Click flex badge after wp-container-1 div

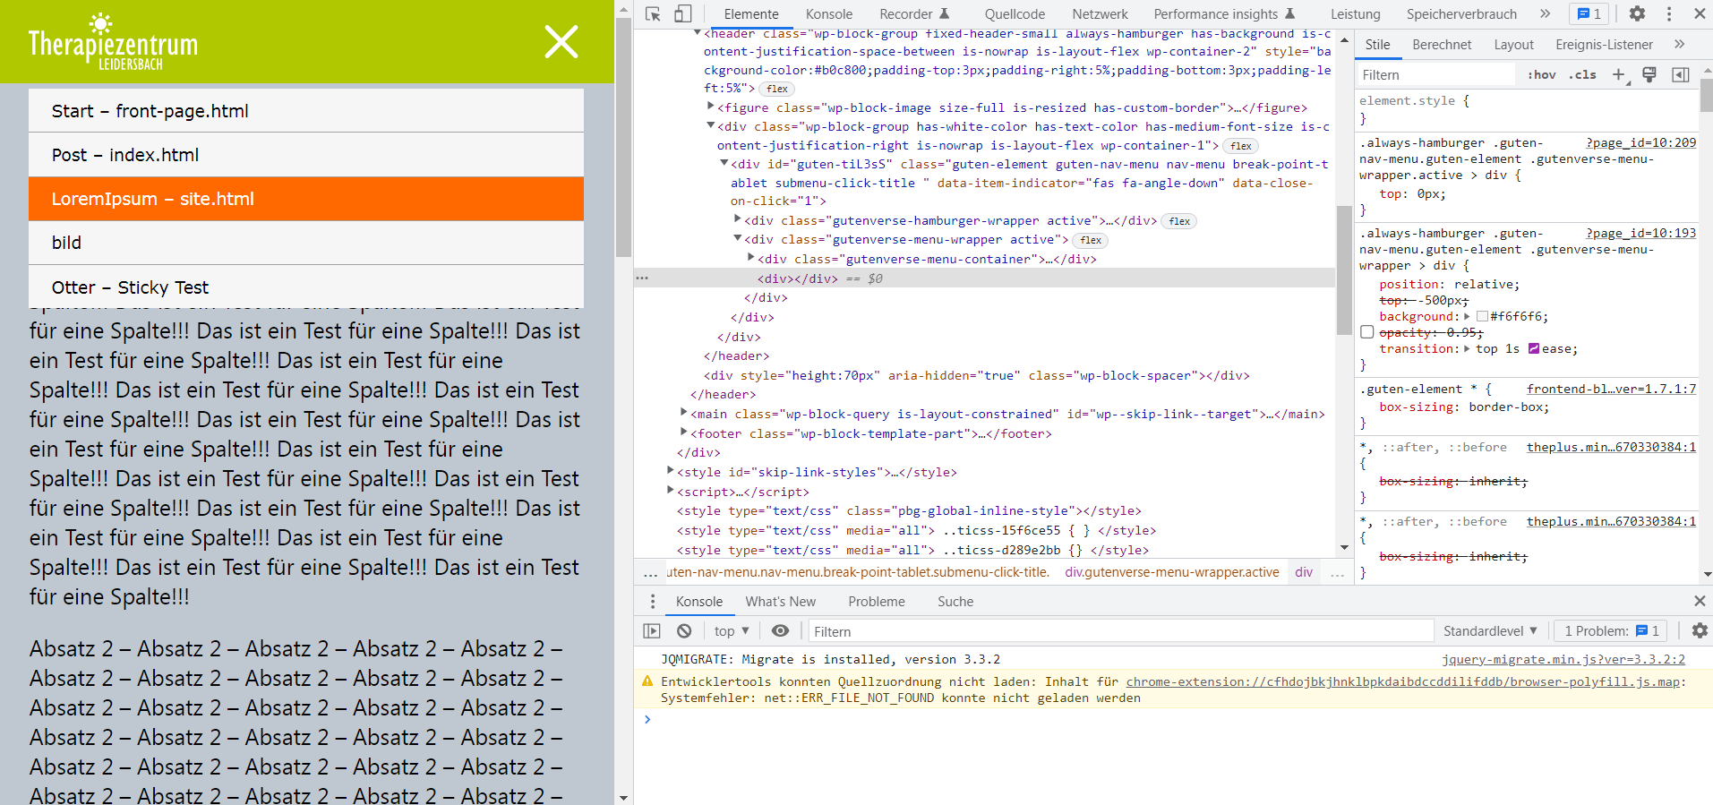(1240, 146)
